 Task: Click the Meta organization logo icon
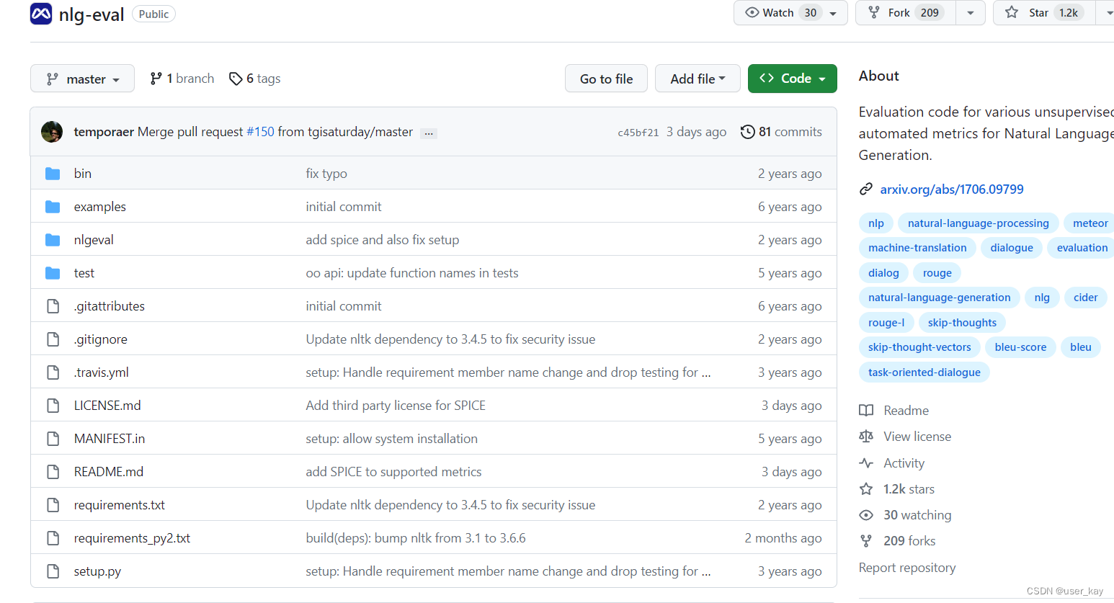point(41,14)
